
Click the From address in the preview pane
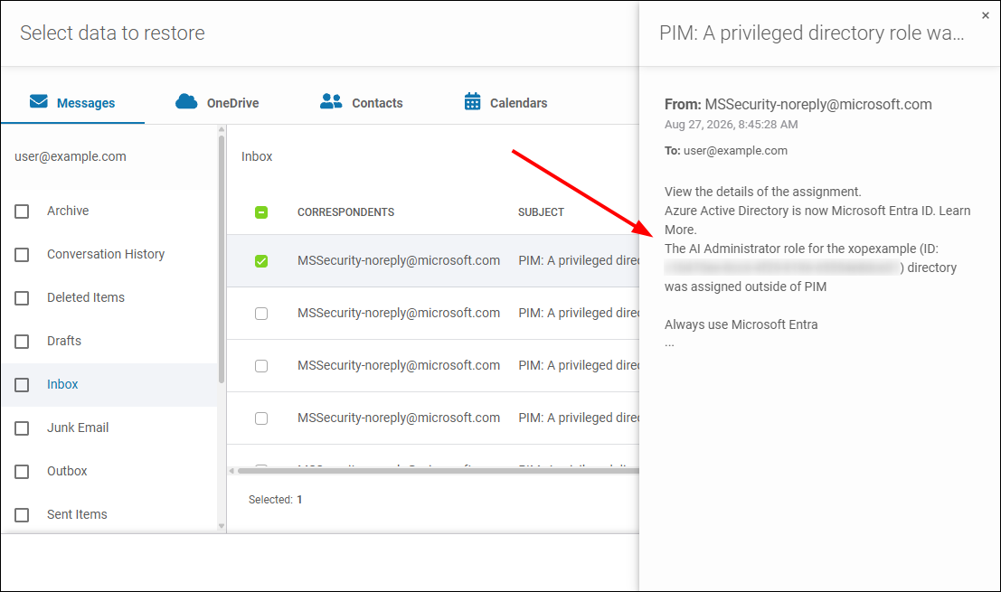click(817, 104)
